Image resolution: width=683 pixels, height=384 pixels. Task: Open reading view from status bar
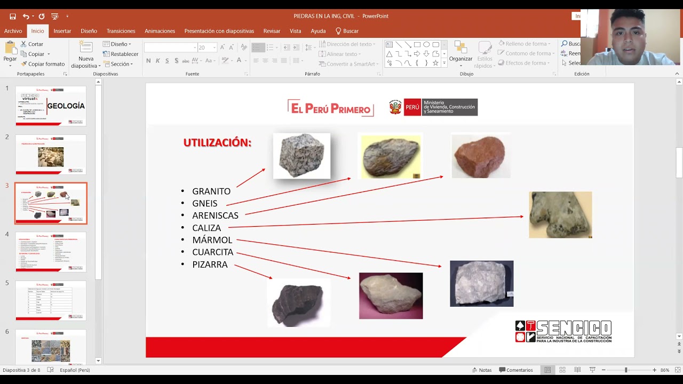[577, 370]
